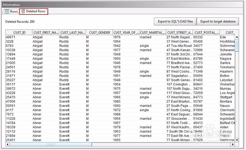This screenshot has height=150, width=246.
Task: Click postal code cell 55406
Action: tap(206, 42)
